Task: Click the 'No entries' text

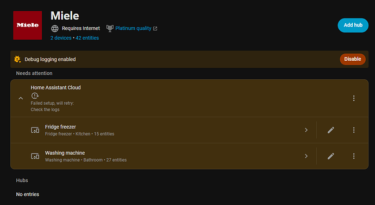Action: 28,195
